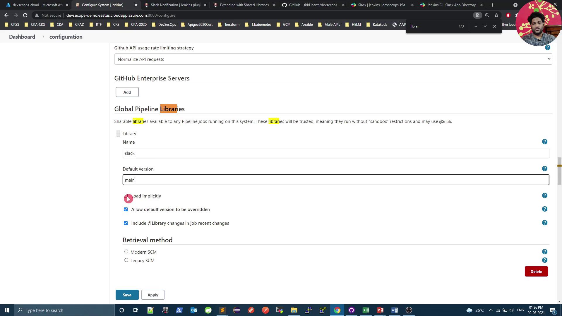Screen dimensions: 562x316
Task: Reload the Jenkins configure page
Action: pyautogui.click(x=25, y=15)
